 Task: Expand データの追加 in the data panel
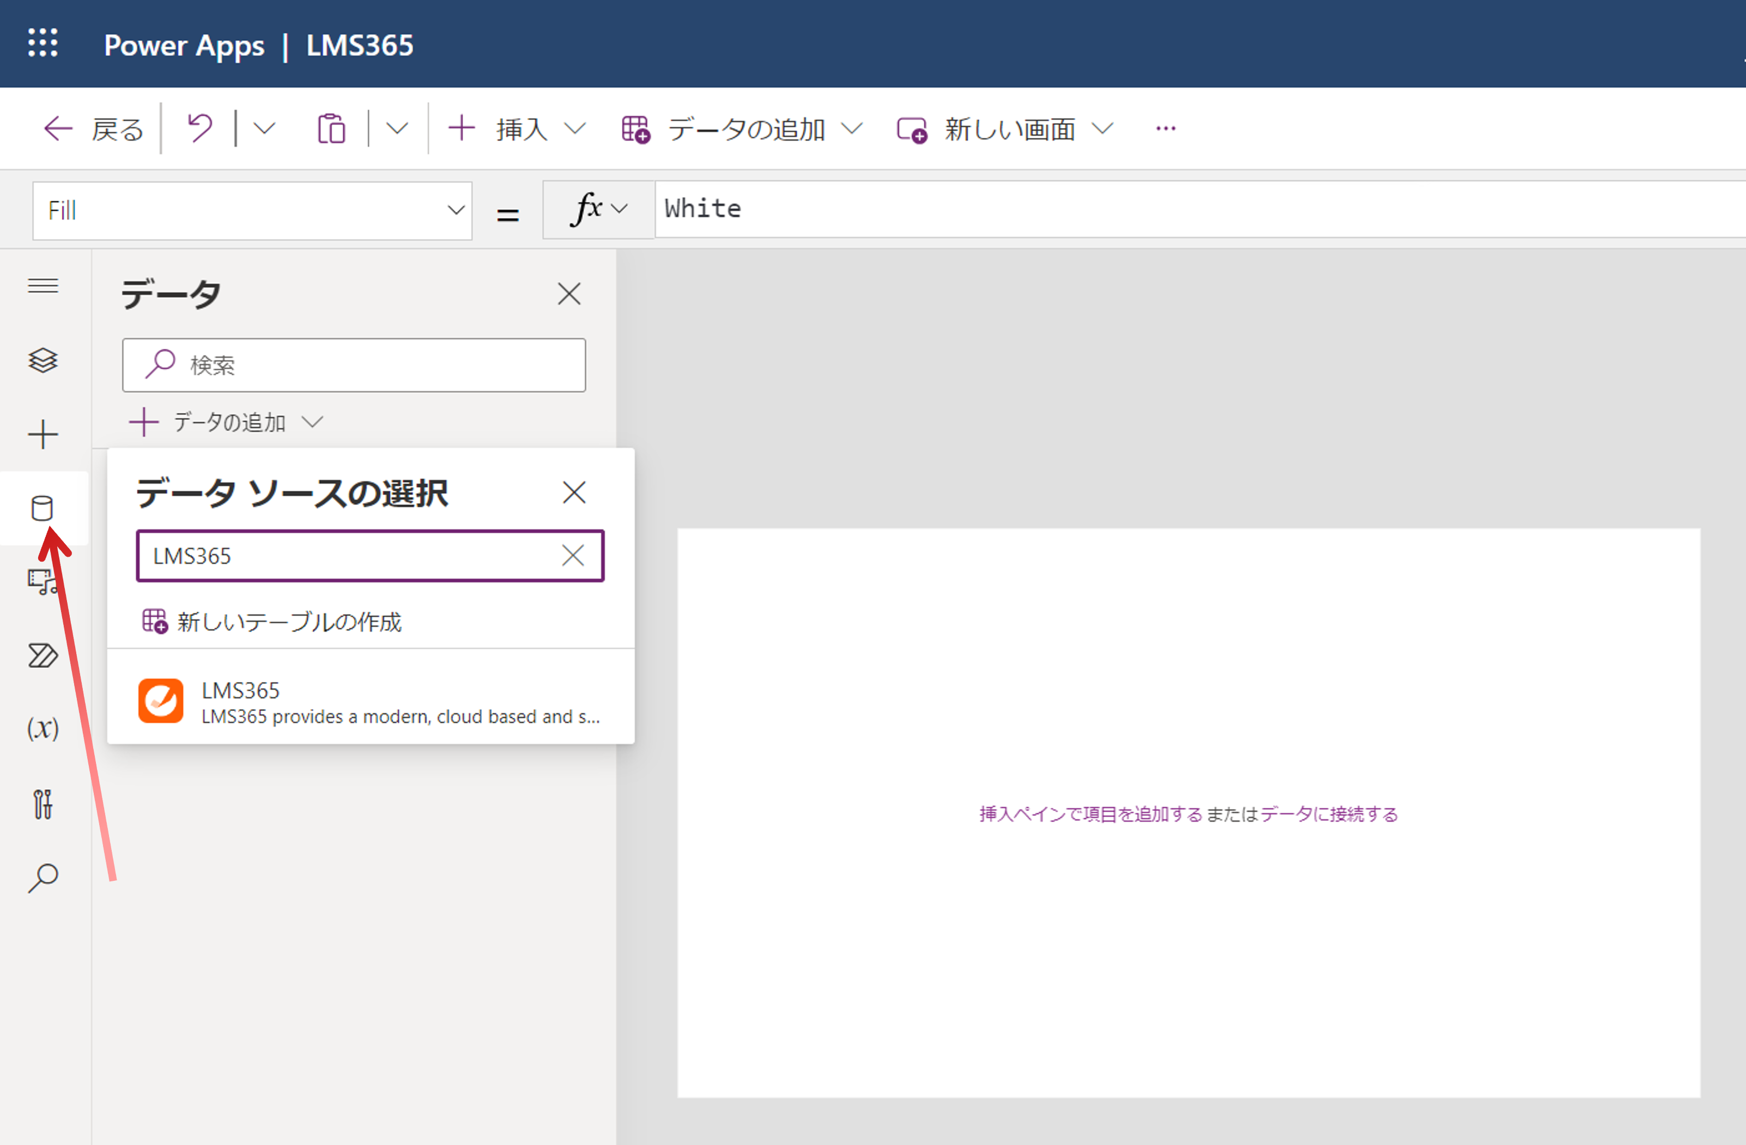[x=226, y=422]
